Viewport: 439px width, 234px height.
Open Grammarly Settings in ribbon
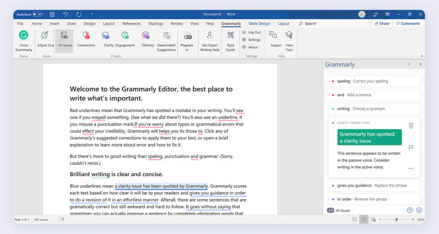tap(251, 40)
